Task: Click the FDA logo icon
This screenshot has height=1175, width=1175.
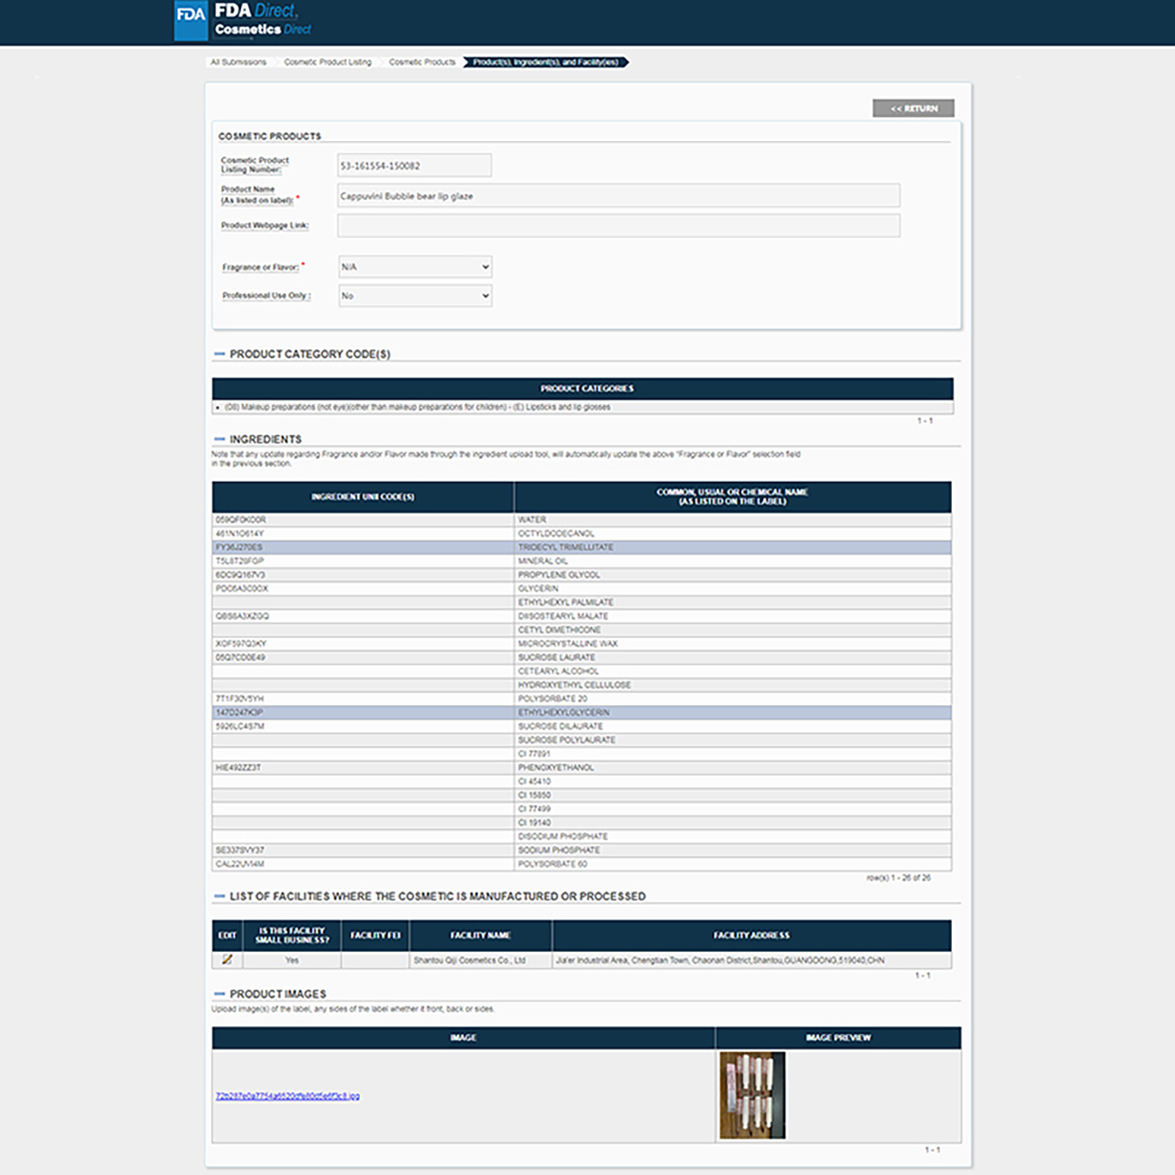Action: tap(191, 21)
